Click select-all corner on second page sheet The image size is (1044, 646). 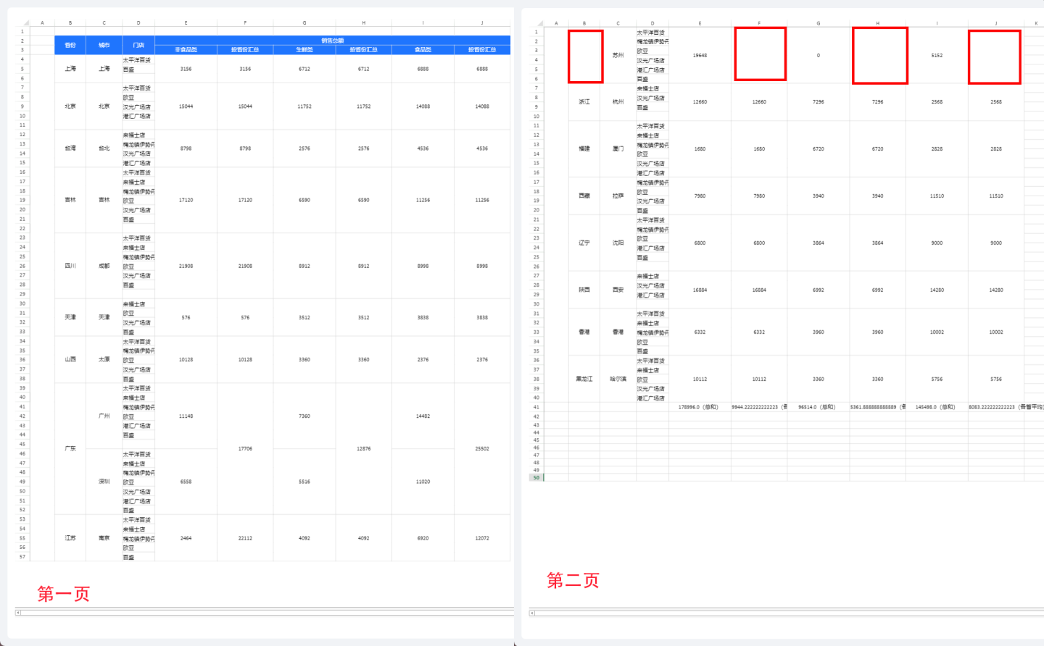[x=536, y=23]
